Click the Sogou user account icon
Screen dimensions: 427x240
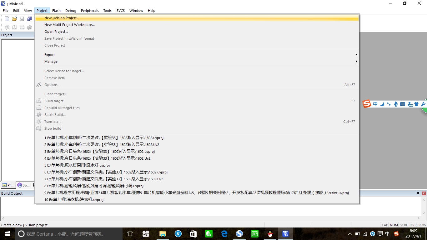(x=409, y=104)
